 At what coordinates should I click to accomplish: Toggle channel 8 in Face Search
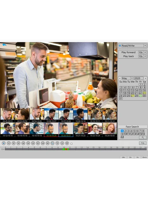[x=143, y=131]
